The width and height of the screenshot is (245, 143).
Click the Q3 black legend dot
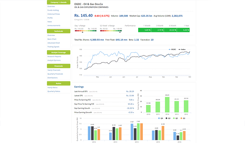click(166, 118)
